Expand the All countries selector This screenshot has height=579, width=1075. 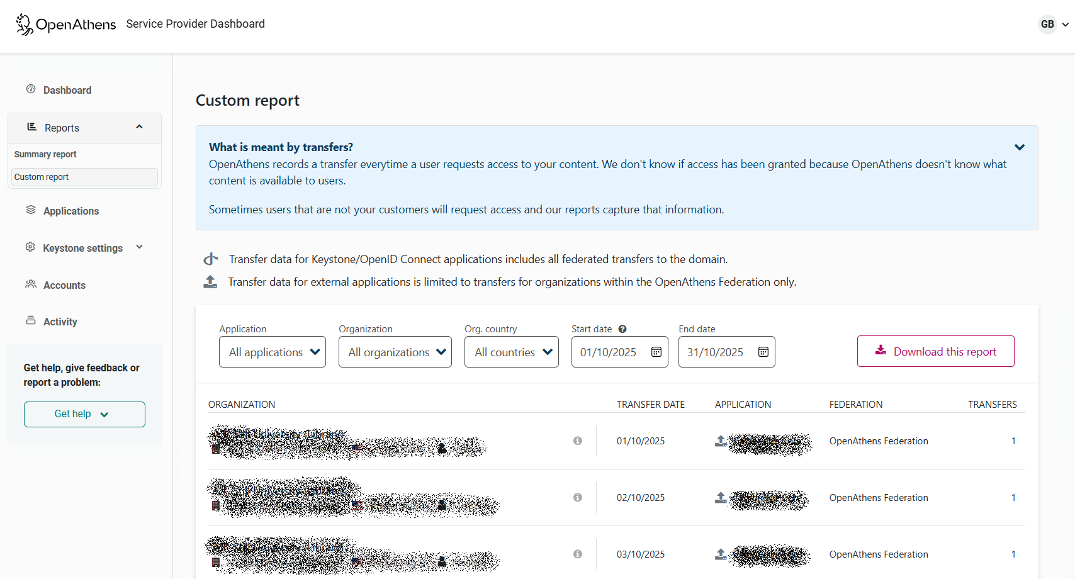click(511, 352)
